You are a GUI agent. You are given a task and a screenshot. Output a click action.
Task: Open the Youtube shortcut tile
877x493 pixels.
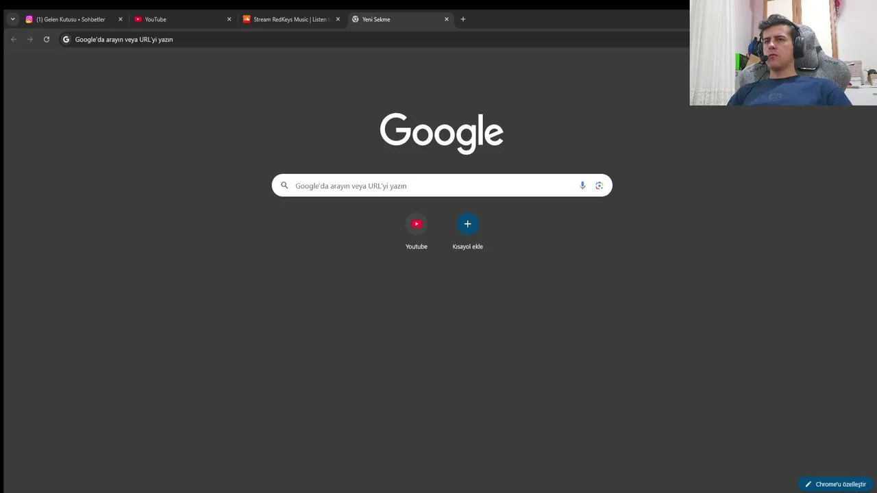tap(417, 232)
